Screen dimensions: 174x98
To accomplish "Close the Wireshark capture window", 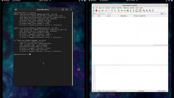I will pos(166,5).
